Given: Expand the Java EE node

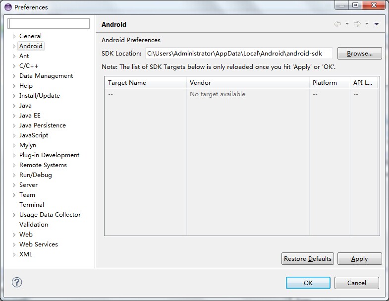Looking at the screenshot, I should pyautogui.click(x=14, y=116).
